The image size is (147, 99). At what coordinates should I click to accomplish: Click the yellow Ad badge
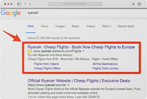pyautogui.click(x=30, y=51)
